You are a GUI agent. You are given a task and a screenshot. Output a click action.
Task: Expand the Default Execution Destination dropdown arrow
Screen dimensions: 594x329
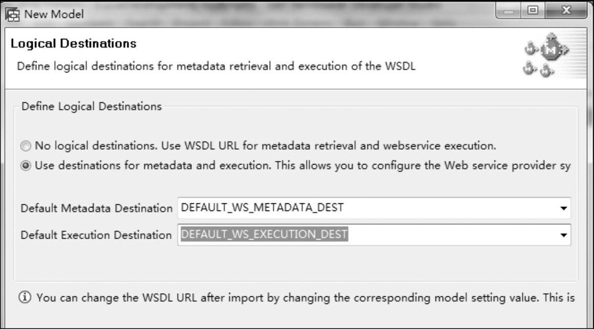564,235
